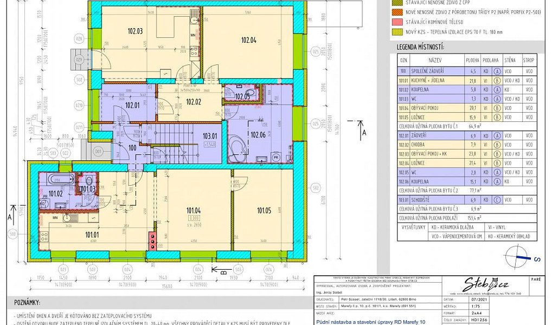Select the kitchen sink symbol in room 101.01

[x=69, y=218]
